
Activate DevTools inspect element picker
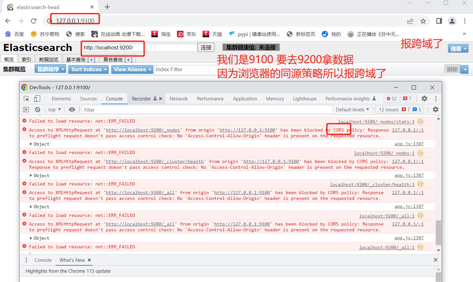pos(26,98)
